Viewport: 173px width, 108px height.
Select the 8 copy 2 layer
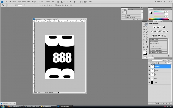[x=160, y=70]
